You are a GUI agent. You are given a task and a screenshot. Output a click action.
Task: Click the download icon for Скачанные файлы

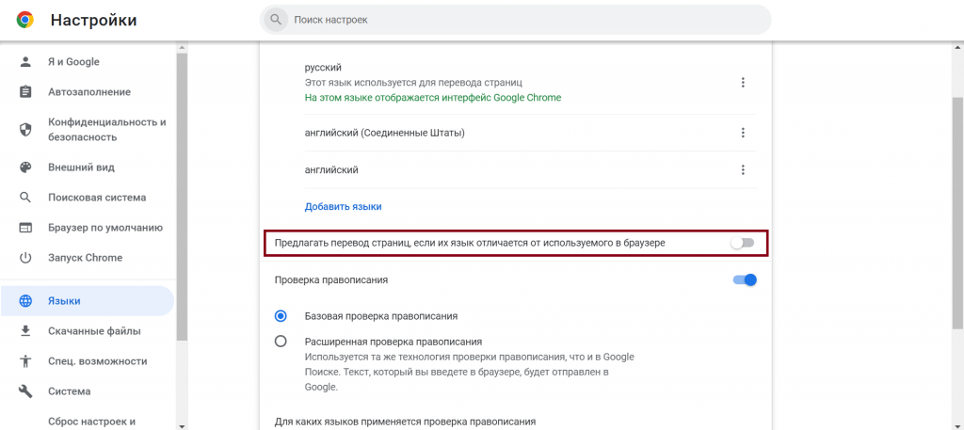pos(26,331)
